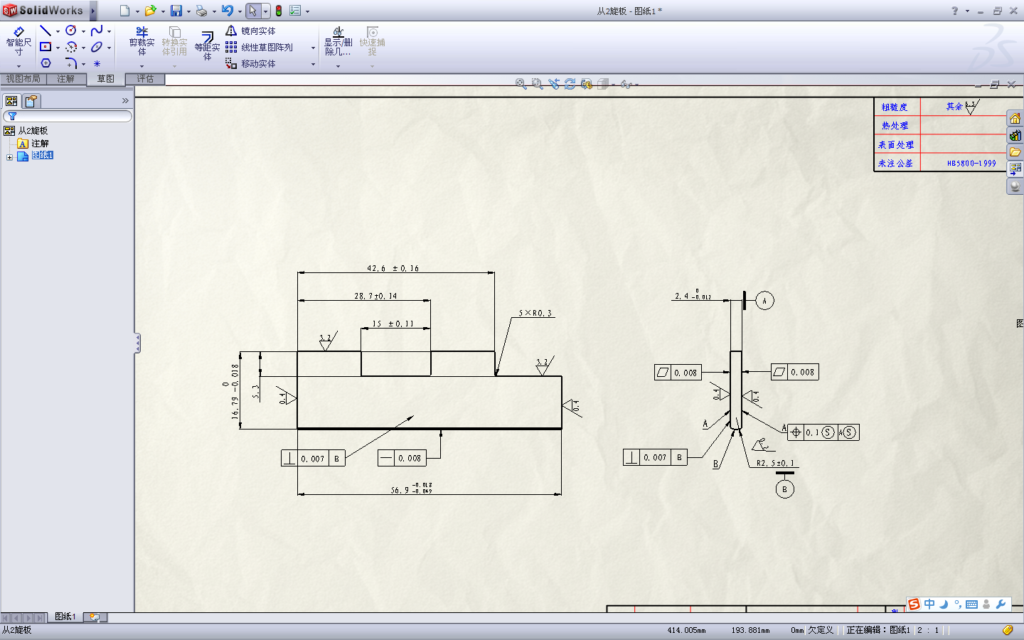Save the drawing with the floppy icon
Screen dimensions: 1024x640
pos(176,11)
